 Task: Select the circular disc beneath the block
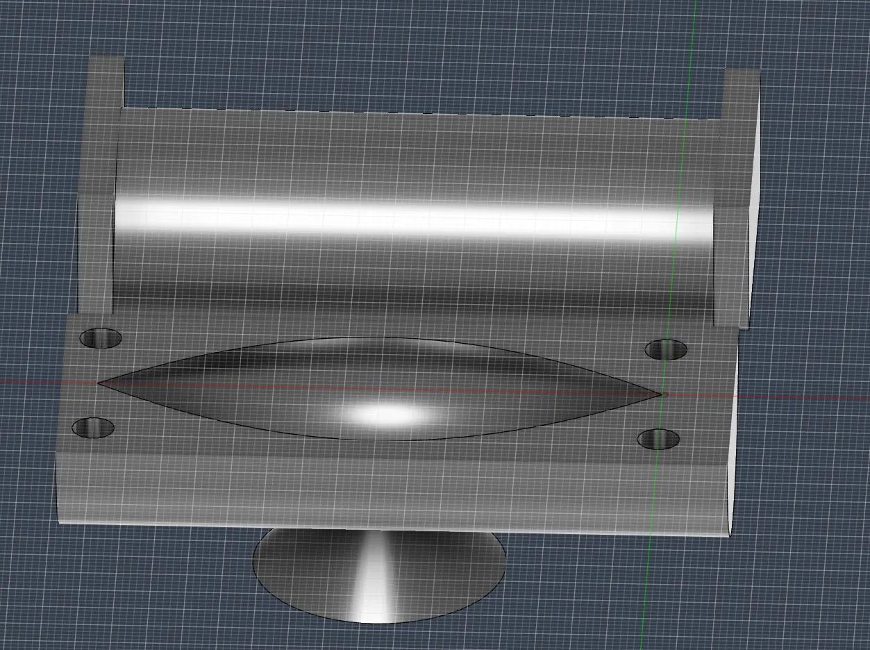(x=379, y=576)
